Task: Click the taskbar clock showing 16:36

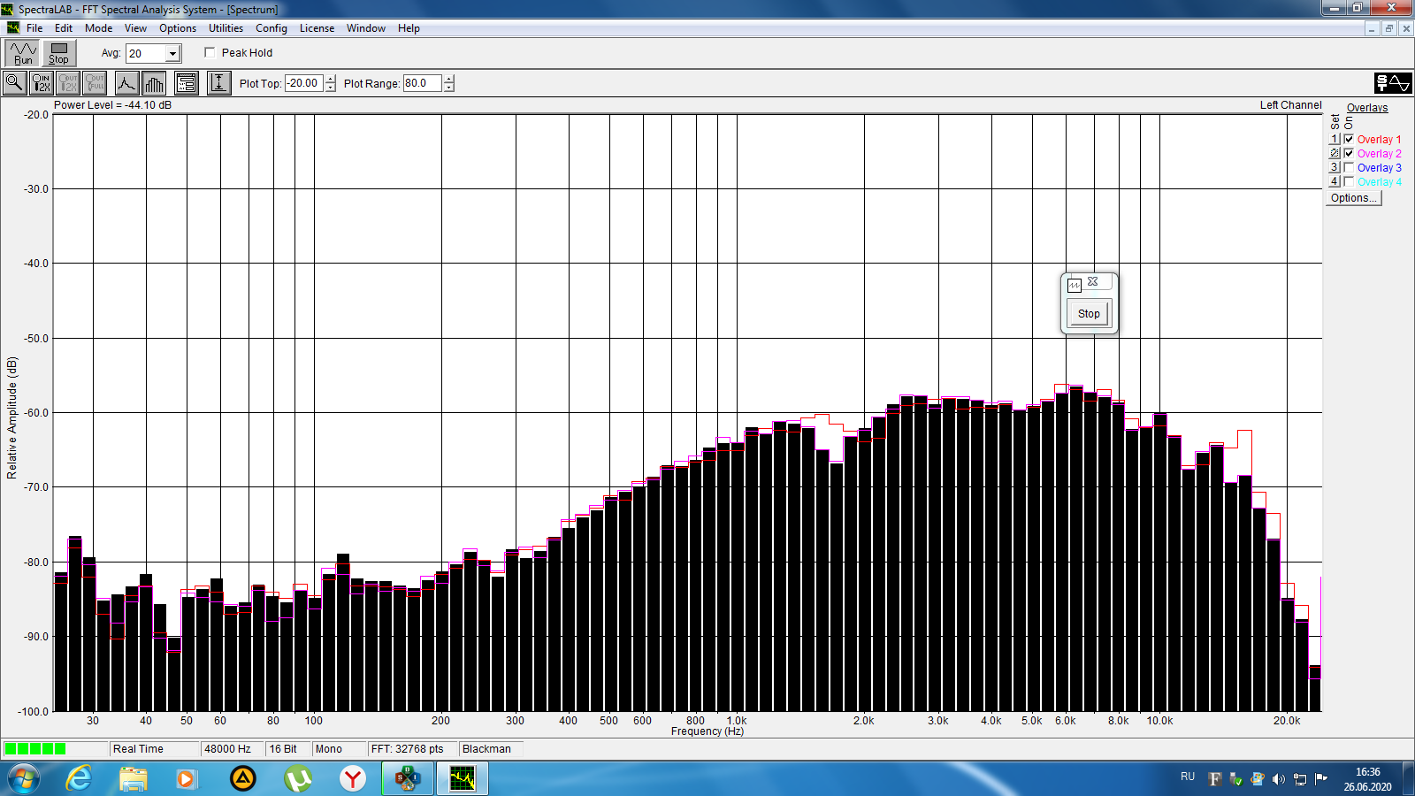Action: (1367, 779)
